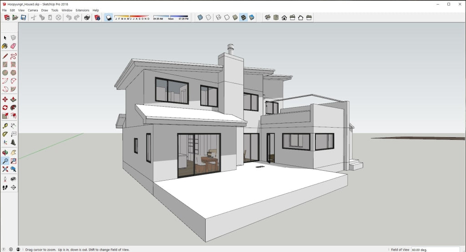Activate the Push/Pull tool

tap(13, 99)
